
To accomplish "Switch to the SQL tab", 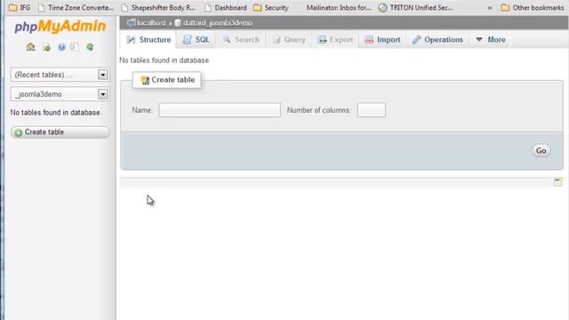I will (196, 39).
